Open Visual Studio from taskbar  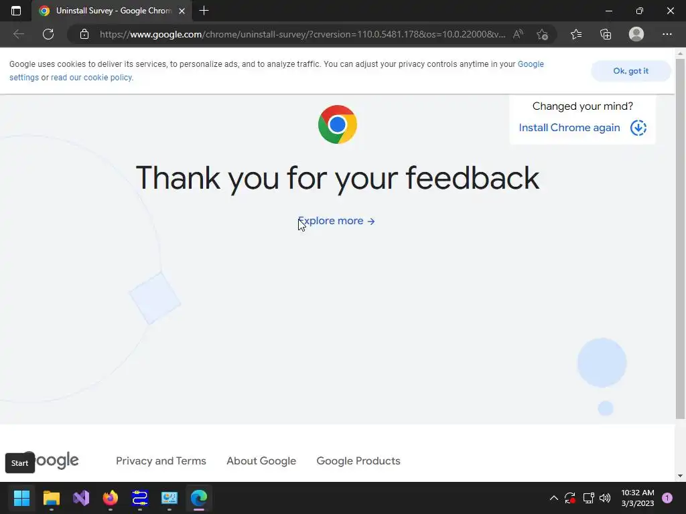click(81, 498)
